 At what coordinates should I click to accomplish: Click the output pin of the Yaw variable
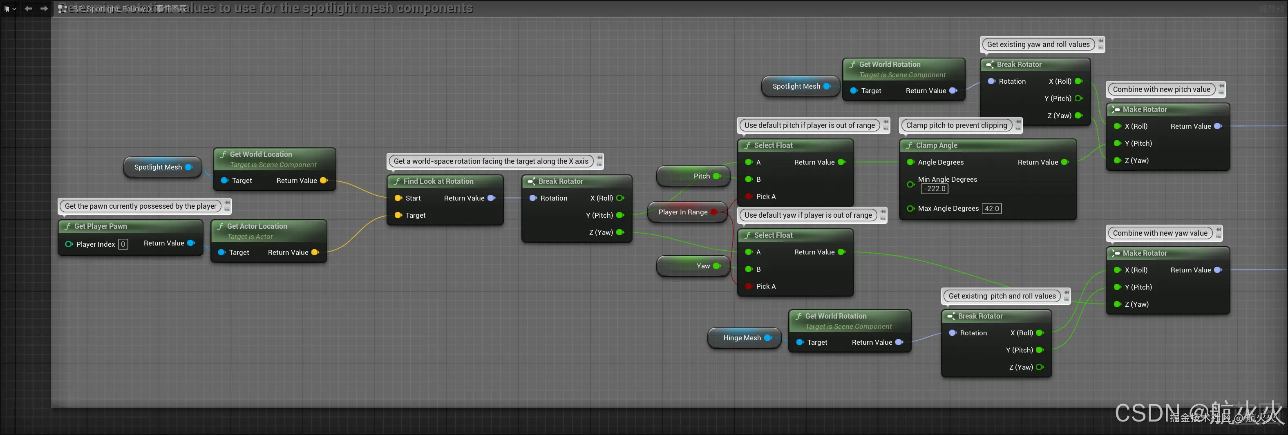pyautogui.click(x=717, y=266)
